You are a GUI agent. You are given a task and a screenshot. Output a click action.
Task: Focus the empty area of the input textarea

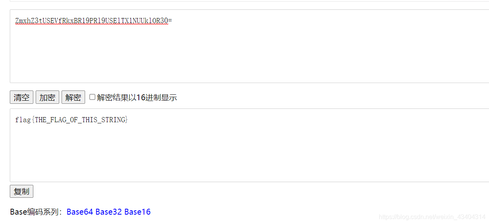tap(249, 55)
